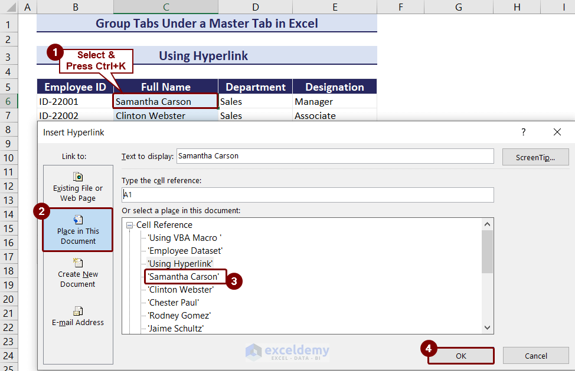Choose Place in This Document link type
This screenshot has width=575, height=371.
(78, 230)
